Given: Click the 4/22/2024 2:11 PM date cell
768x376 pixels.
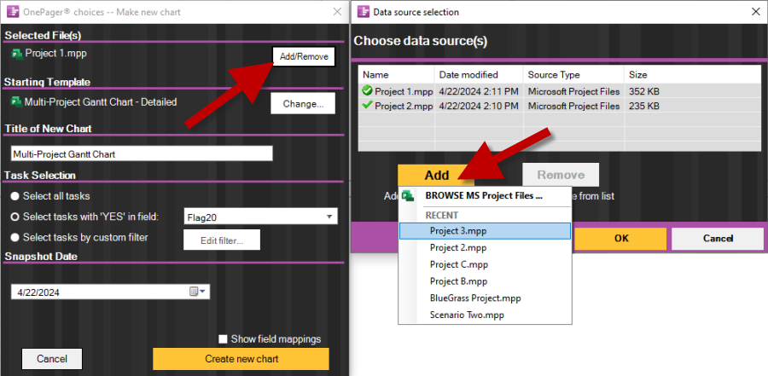Looking at the screenshot, I should 479,91.
